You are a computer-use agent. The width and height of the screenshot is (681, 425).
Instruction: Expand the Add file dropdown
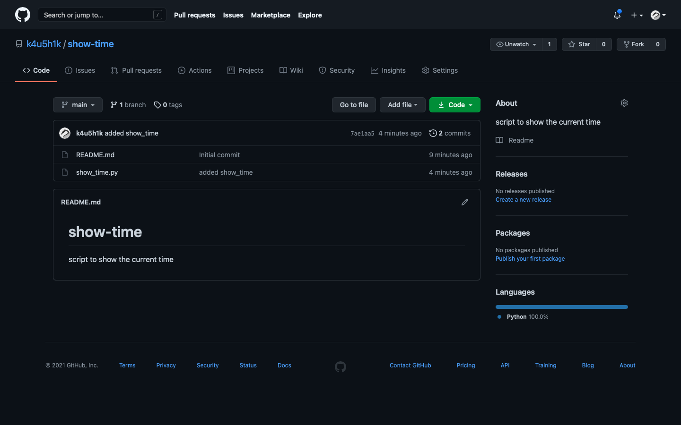tap(402, 105)
